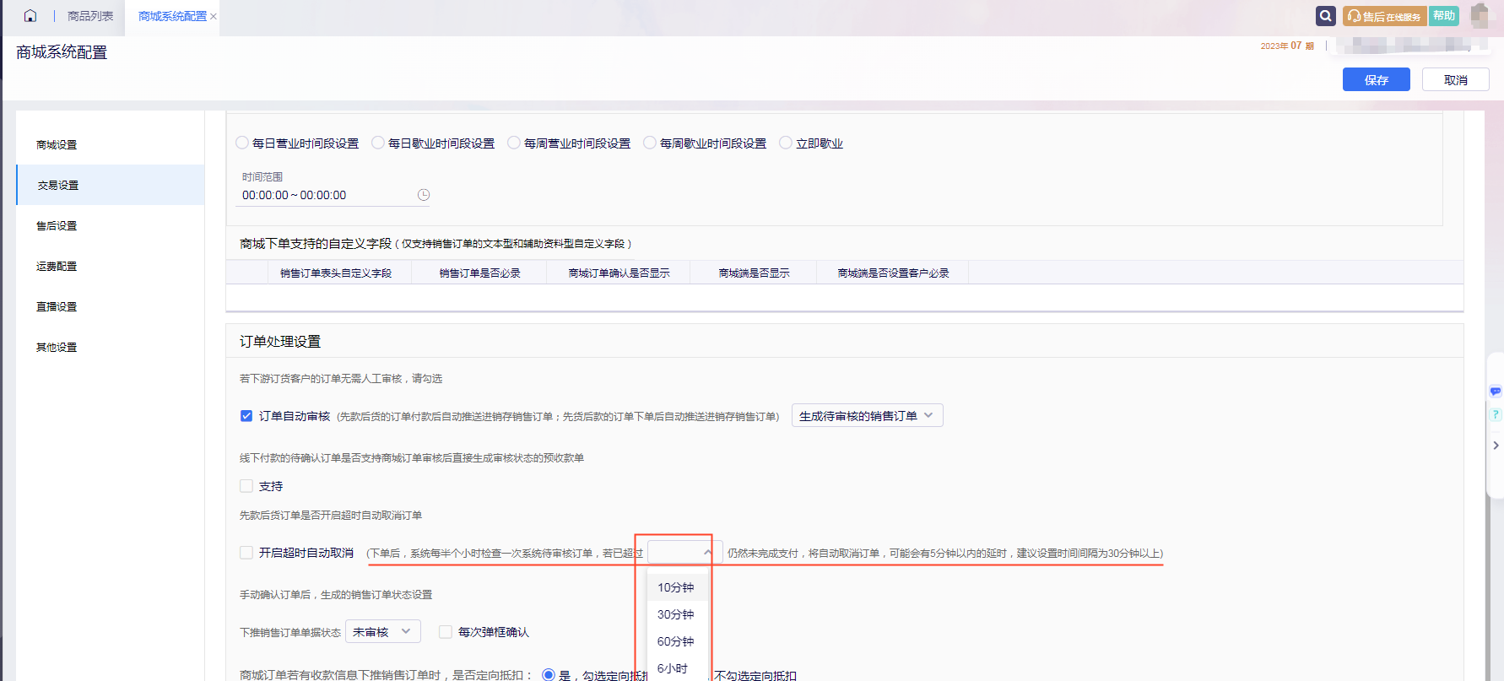
Task: Open the question mark icon on right edge
Action: [1496, 414]
